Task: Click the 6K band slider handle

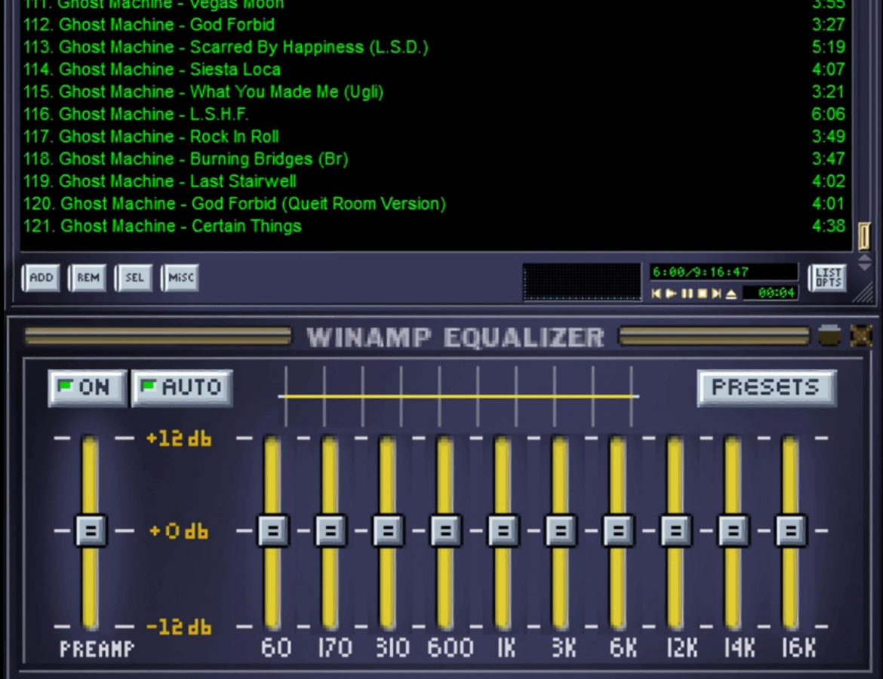Action: tap(618, 530)
